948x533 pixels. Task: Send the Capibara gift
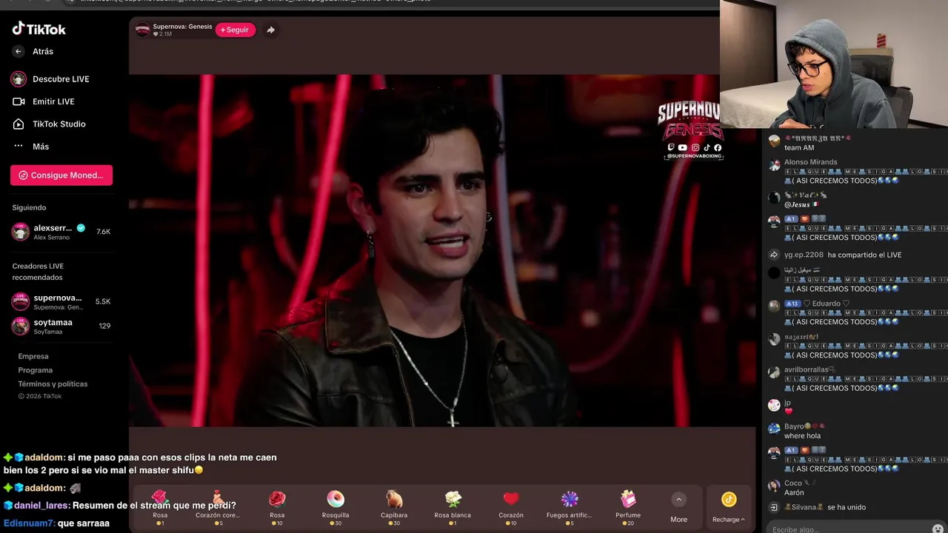point(394,507)
